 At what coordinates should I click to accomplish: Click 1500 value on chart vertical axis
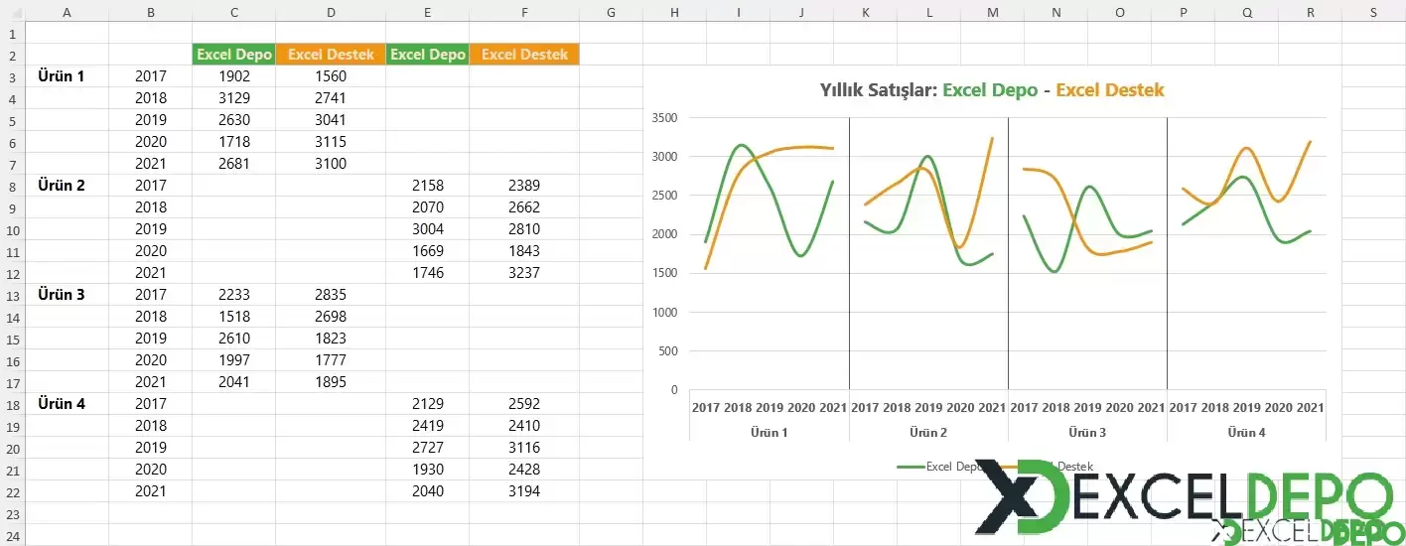664,273
